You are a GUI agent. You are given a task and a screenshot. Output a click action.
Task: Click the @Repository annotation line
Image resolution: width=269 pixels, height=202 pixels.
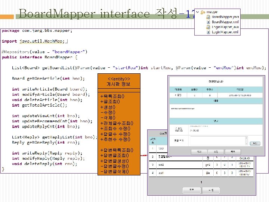coord(44,52)
